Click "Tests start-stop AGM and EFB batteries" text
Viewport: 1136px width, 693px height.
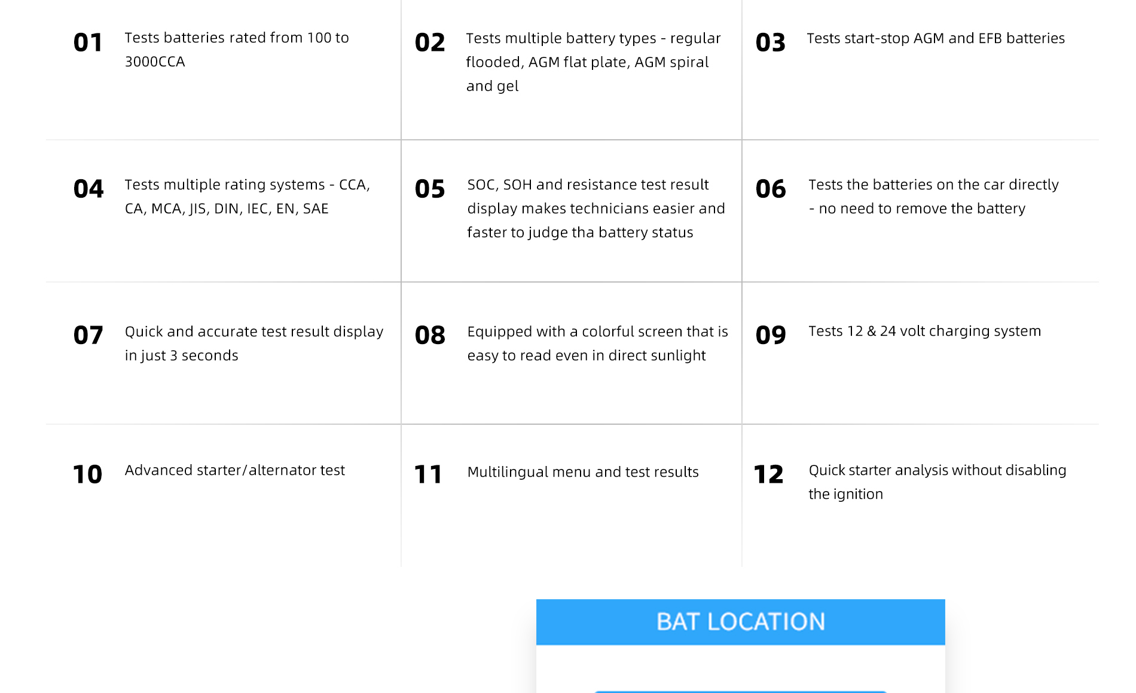(x=936, y=38)
